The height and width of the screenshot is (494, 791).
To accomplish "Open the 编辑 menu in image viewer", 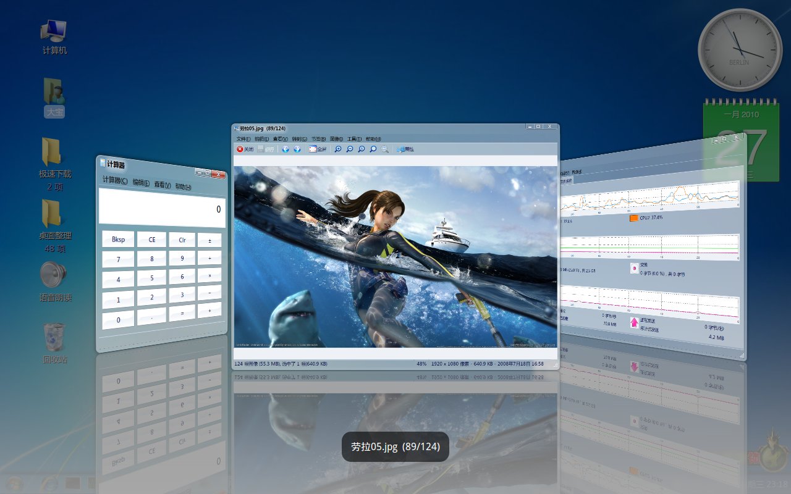I will [262, 139].
